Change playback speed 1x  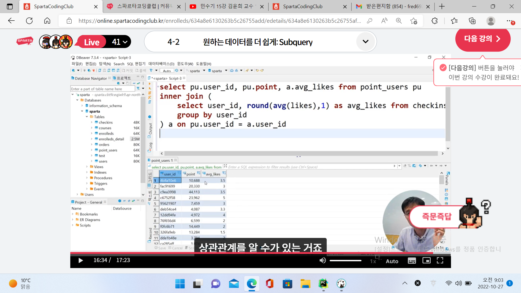pyautogui.click(x=373, y=261)
